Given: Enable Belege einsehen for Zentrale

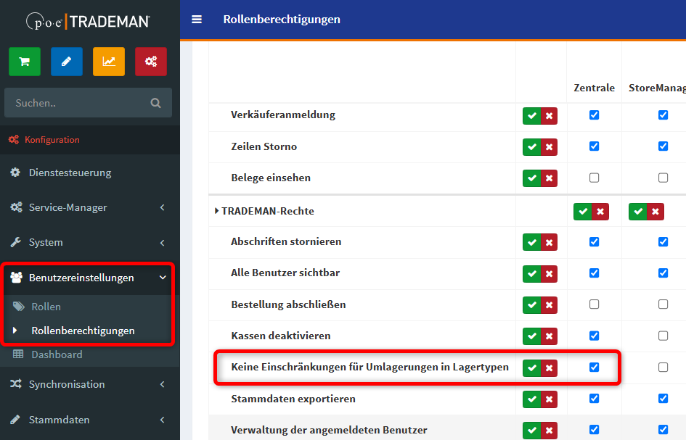Looking at the screenshot, I should (x=595, y=178).
